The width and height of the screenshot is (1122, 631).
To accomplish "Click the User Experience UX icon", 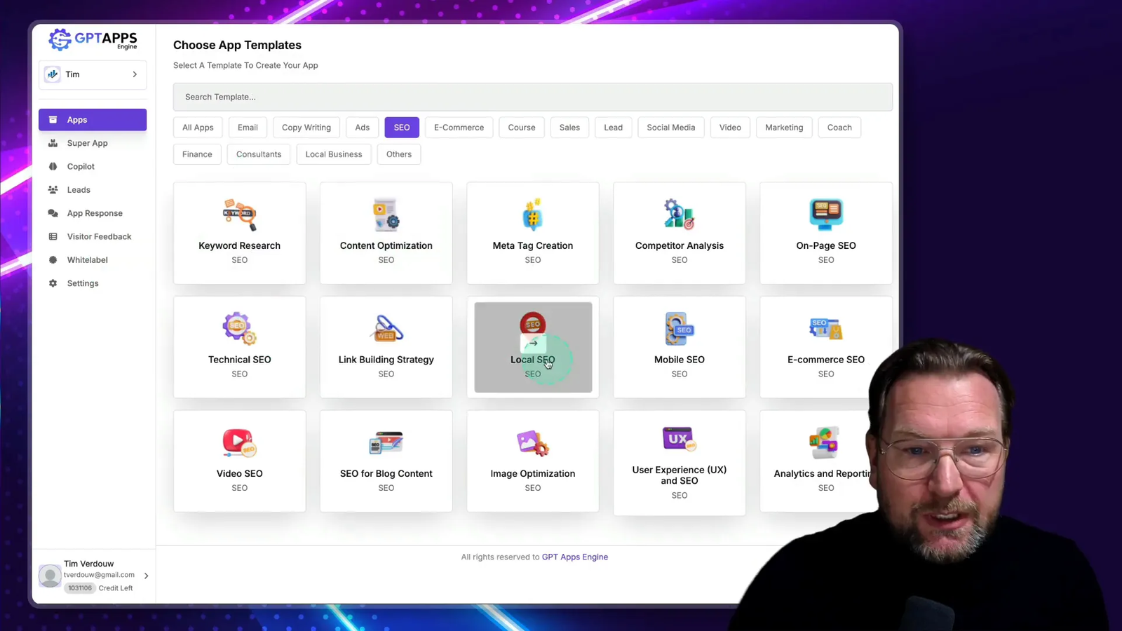I will click(679, 439).
